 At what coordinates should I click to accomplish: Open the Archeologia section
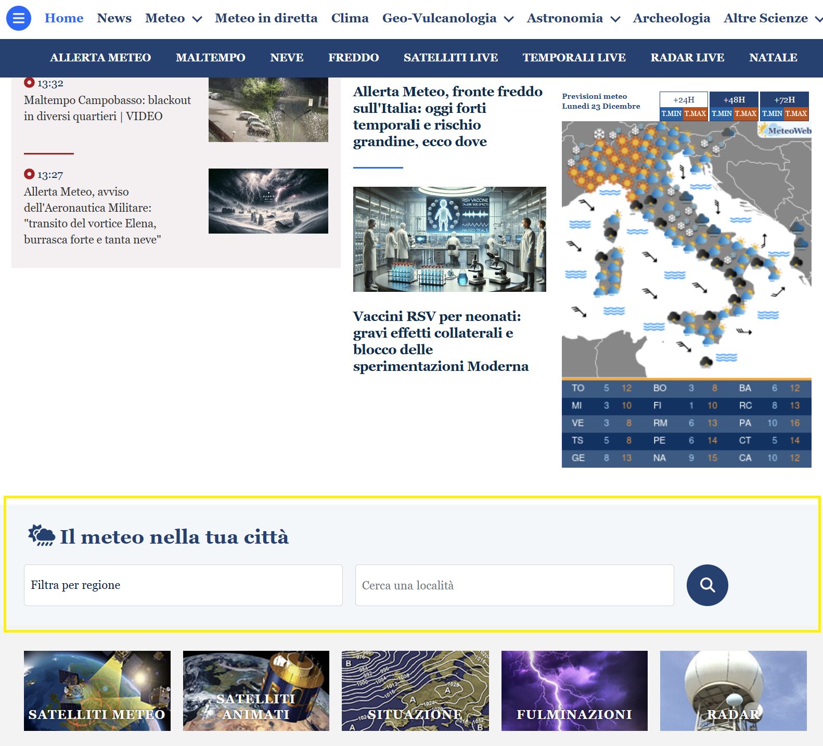point(672,18)
